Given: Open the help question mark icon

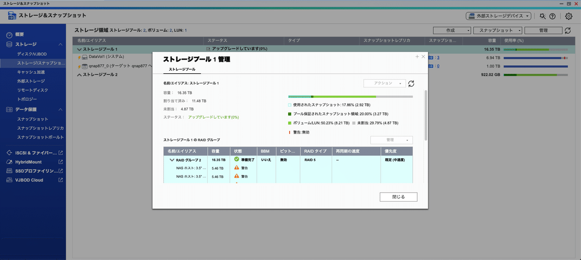Looking at the screenshot, I should (552, 16).
